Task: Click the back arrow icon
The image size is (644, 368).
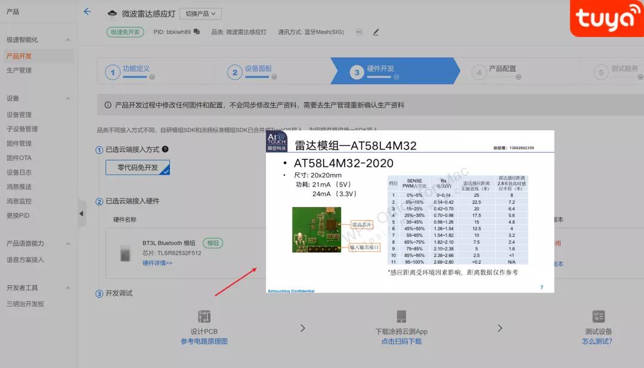Action: click(x=87, y=11)
